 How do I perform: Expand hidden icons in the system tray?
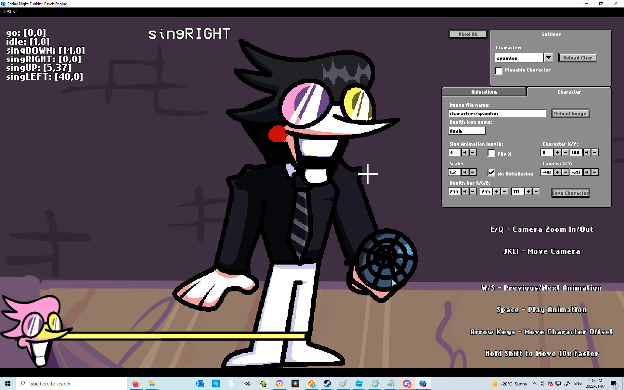pyautogui.click(x=535, y=383)
